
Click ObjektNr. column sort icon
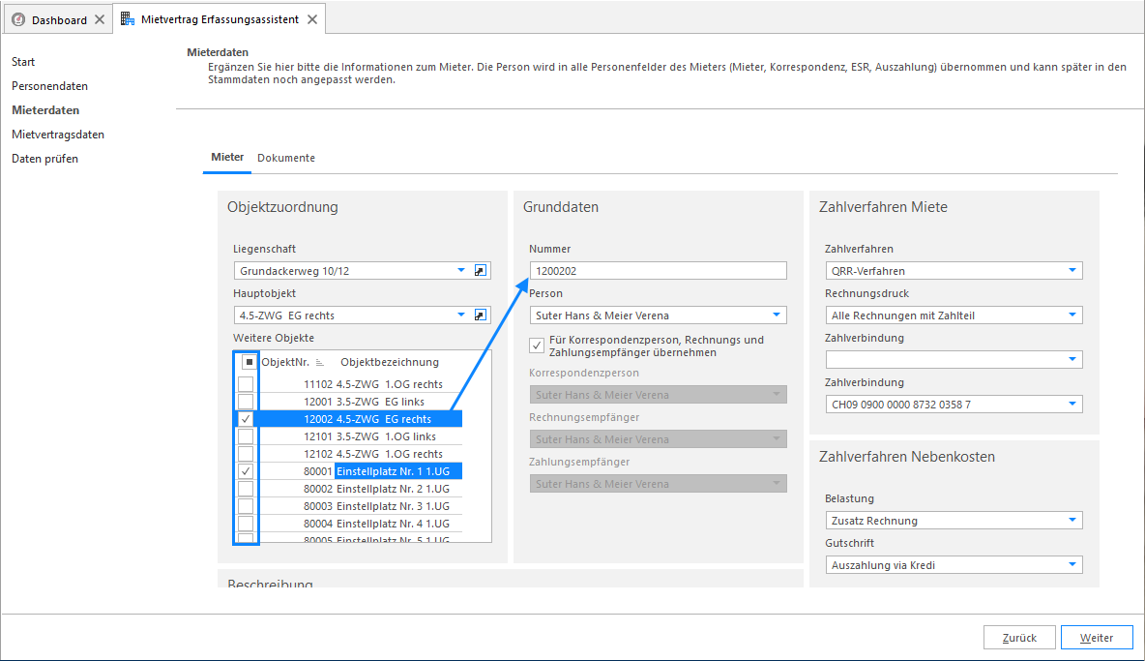pos(320,362)
